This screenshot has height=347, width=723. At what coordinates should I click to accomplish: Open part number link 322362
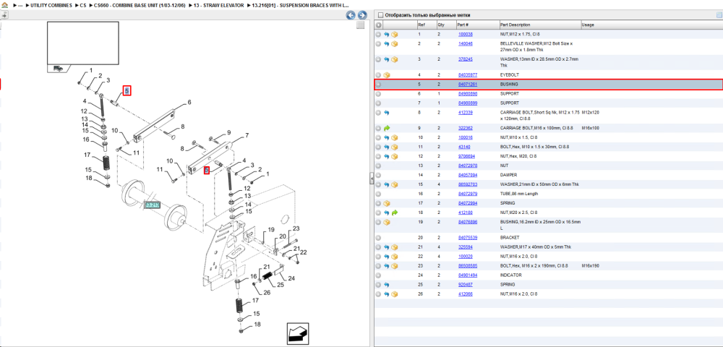point(465,128)
